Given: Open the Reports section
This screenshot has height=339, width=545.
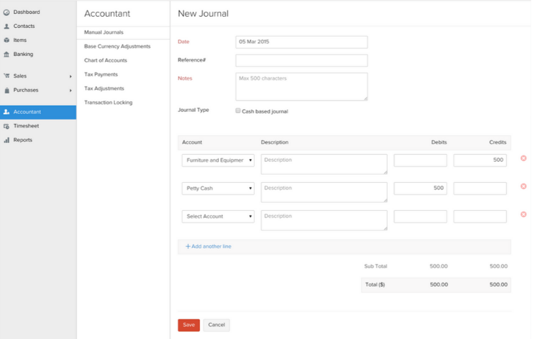Looking at the screenshot, I should 23,140.
